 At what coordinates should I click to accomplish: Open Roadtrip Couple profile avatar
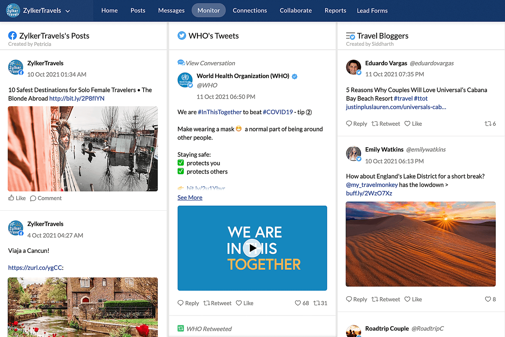(x=353, y=331)
